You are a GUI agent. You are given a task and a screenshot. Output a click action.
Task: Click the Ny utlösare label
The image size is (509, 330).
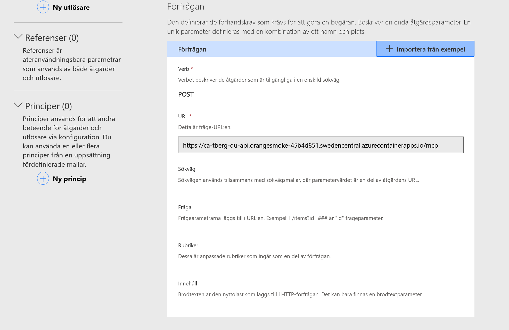click(71, 7)
